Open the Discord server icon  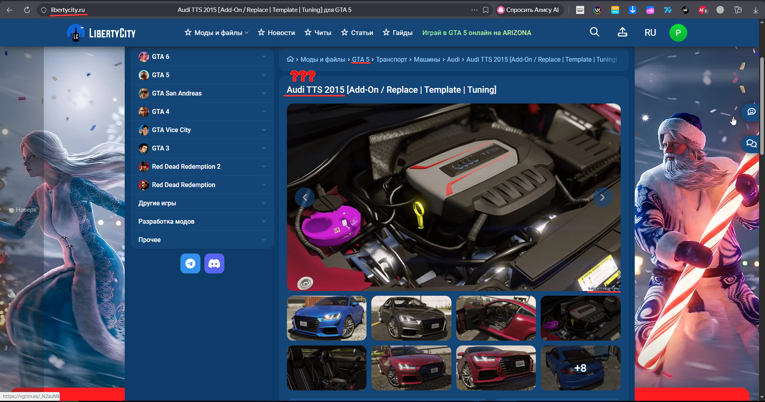coord(214,263)
